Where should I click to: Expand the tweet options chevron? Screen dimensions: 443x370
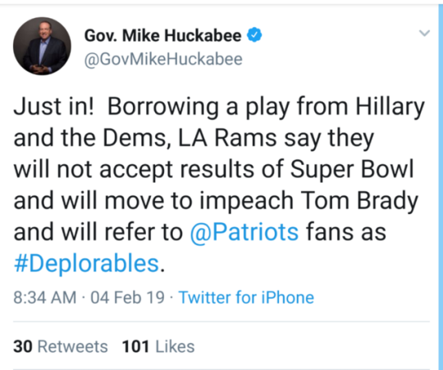click(x=424, y=33)
